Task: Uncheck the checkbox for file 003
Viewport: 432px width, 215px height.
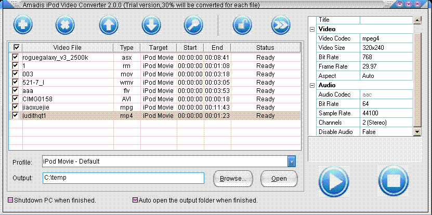Action: click(x=16, y=74)
